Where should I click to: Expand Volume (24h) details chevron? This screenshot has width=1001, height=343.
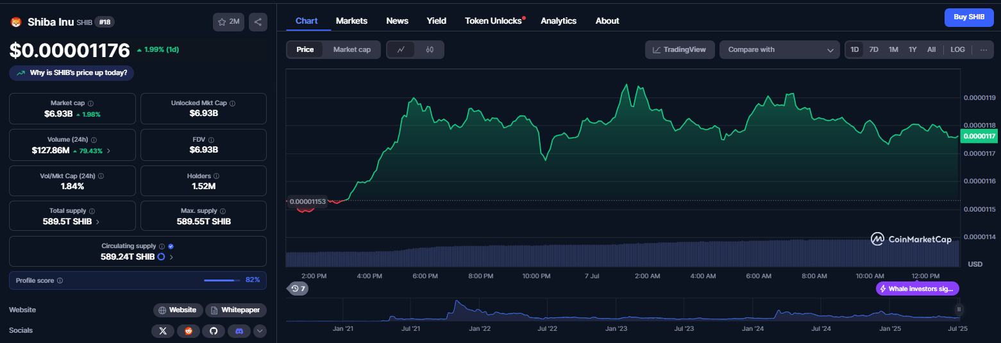pyautogui.click(x=108, y=151)
